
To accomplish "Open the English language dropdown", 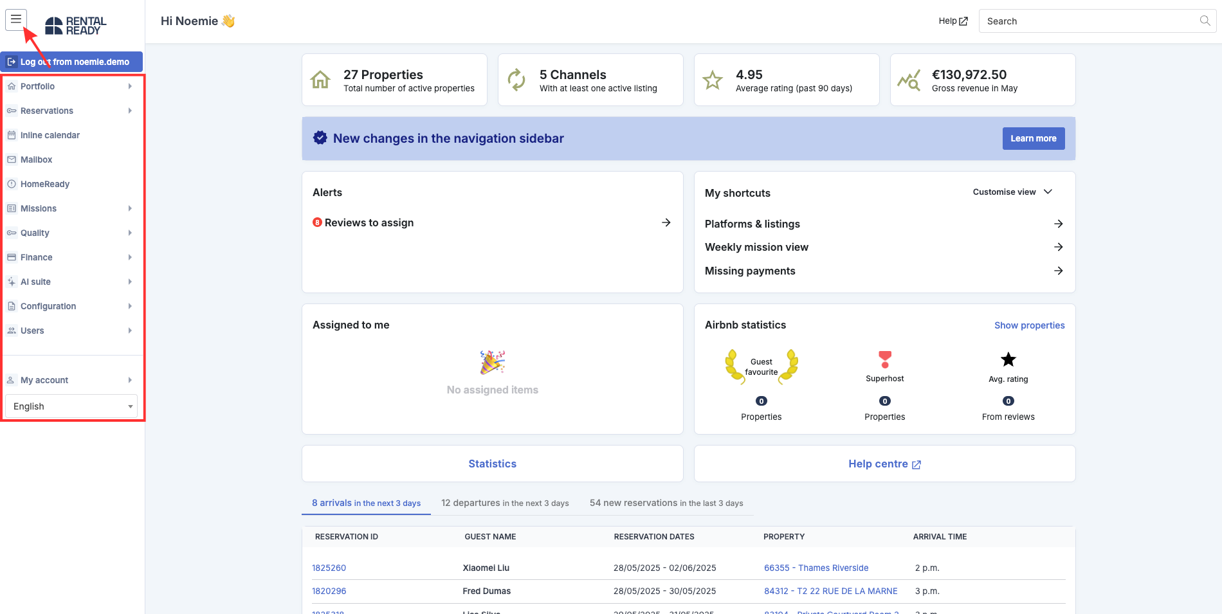I will point(71,406).
